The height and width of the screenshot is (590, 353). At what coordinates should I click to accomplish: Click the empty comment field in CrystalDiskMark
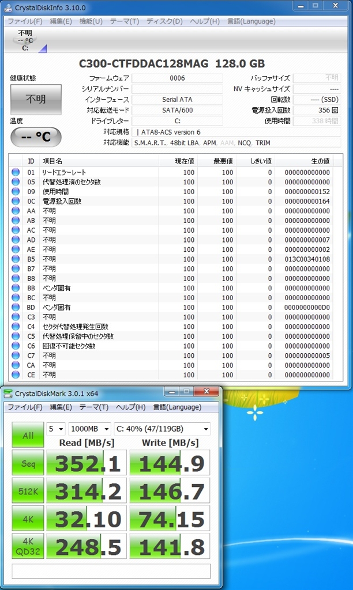tap(111, 571)
